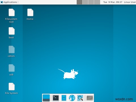Open the Applications menu
Screen dimensions: 136x102
pyautogui.click(x=9, y=2)
